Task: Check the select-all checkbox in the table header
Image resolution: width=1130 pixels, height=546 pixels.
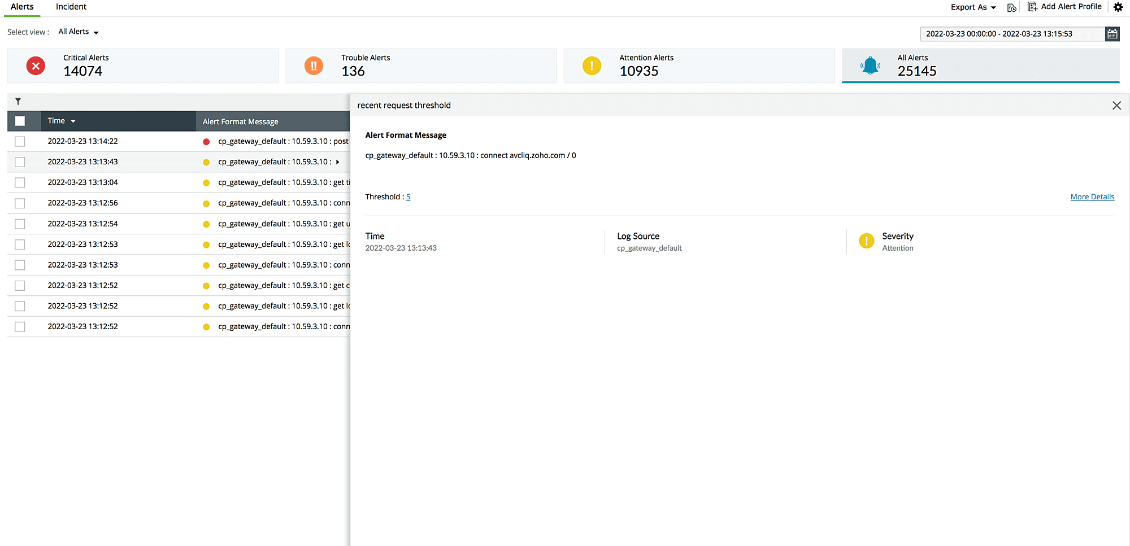Action: [x=20, y=120]
